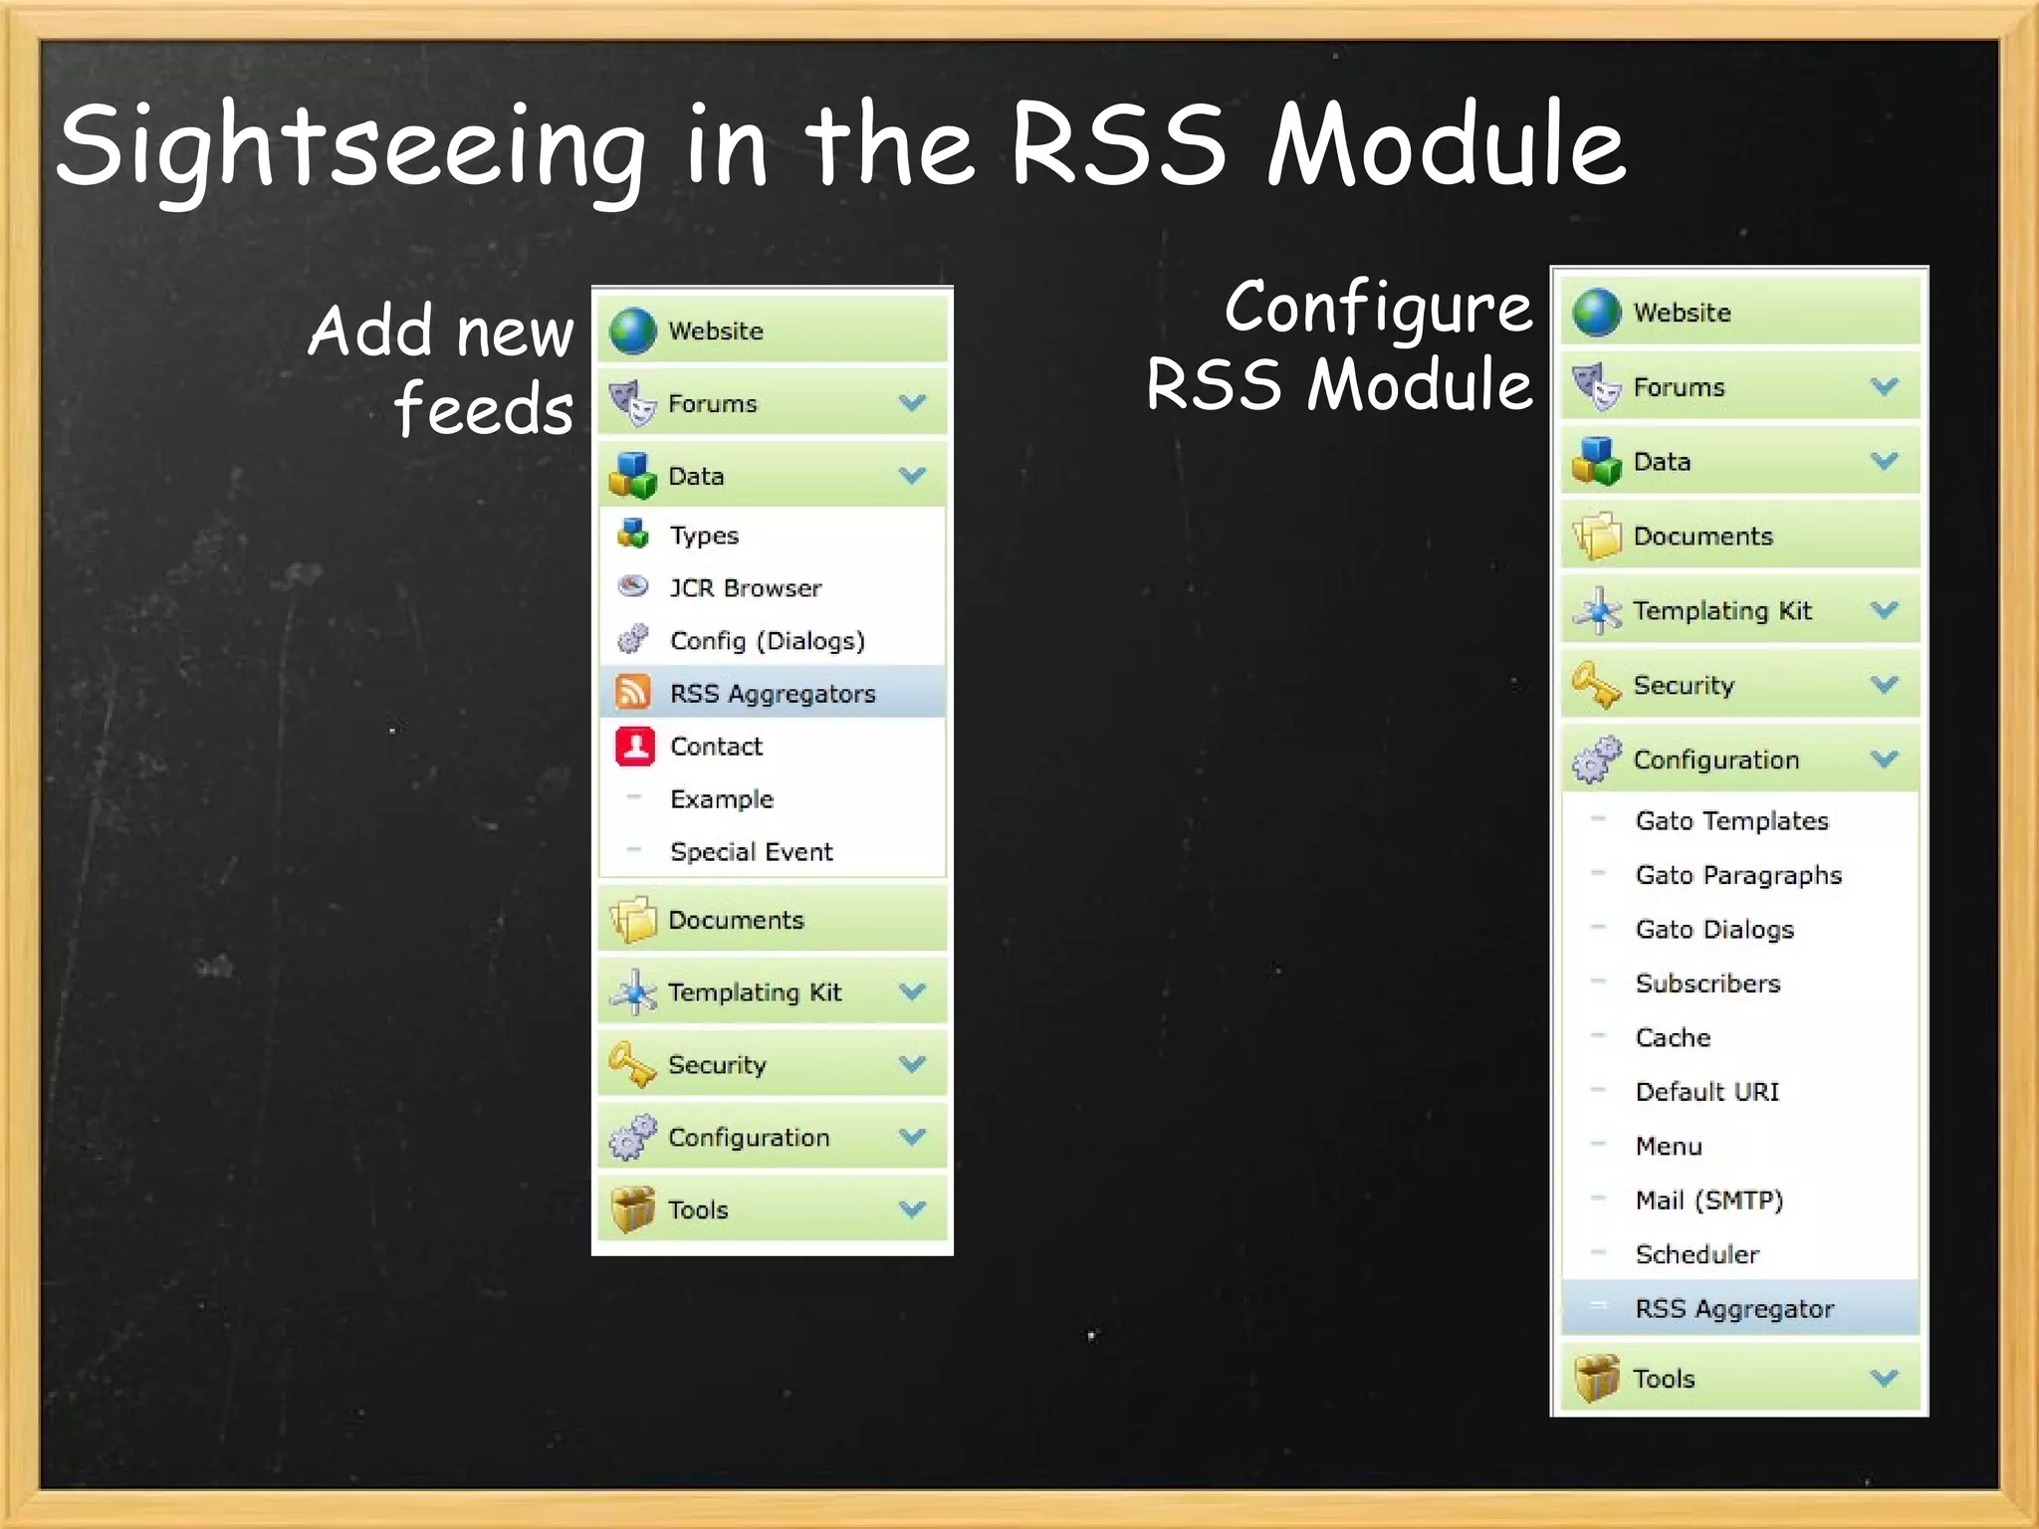Expand Forums chevron in right menu
The width and height of the screenshot is (2039, 1529).
(1885, 386)
